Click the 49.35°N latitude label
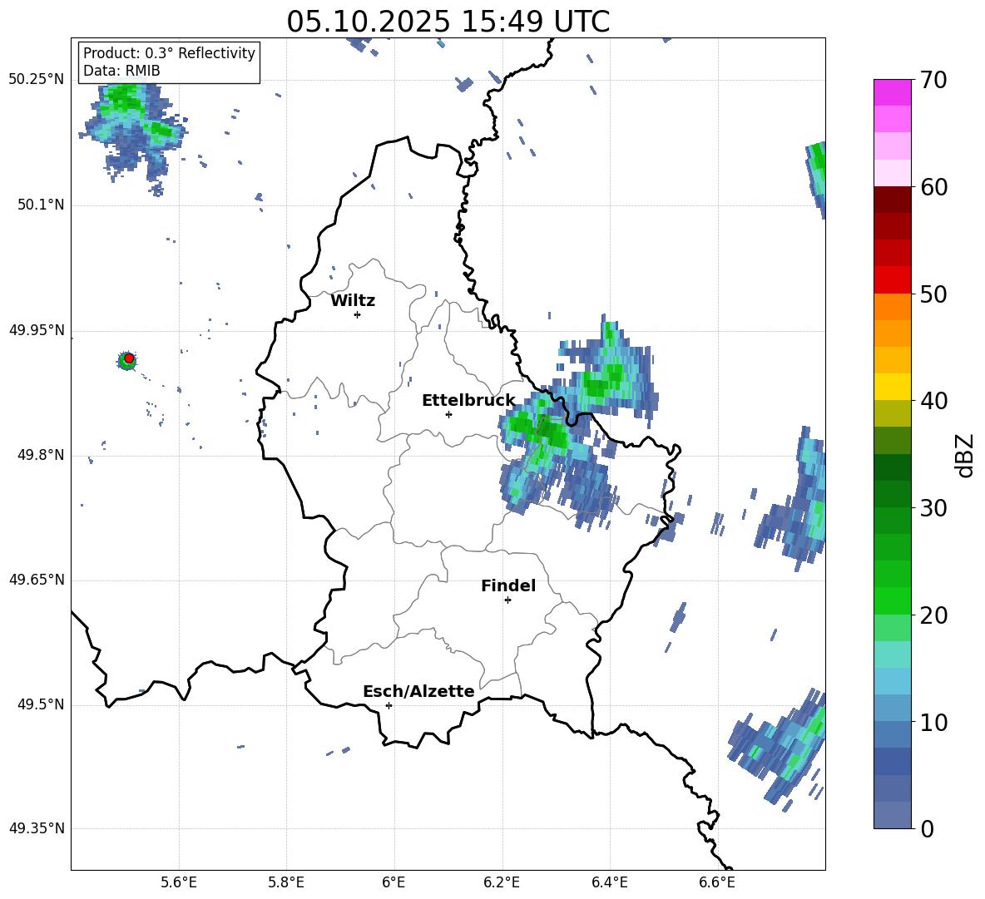The width and height of the screenshot is (985, 899). click(37, 828)
